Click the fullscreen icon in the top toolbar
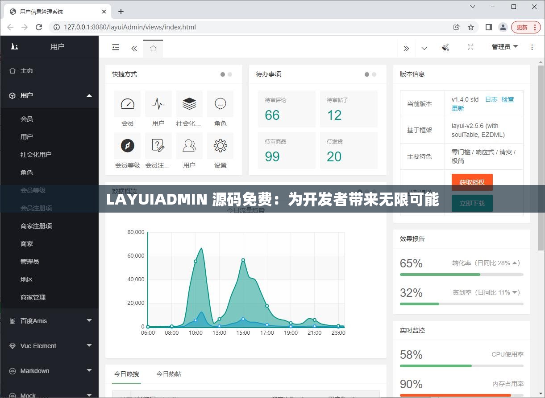Viewport: 545px width, 398px height. click(470, 47)
